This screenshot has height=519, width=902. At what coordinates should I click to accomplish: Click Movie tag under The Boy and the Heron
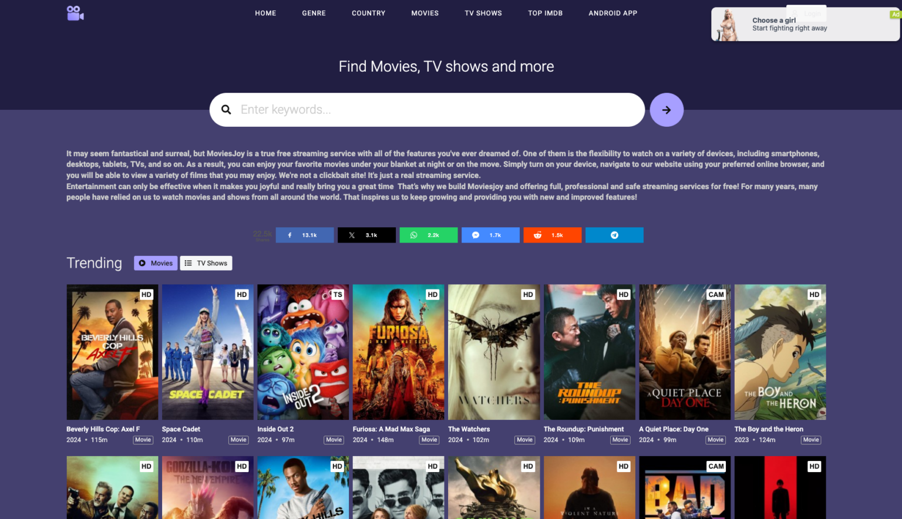point(811,440)
